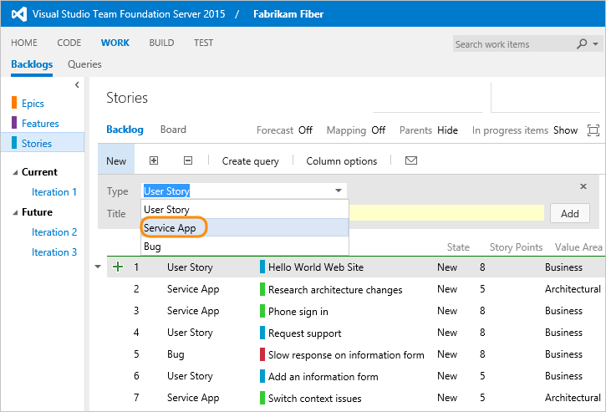Click the email envelope icon

point(410,160)
